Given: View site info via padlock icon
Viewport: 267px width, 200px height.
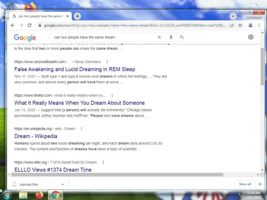Looking at the screenshot, I should [40, 25].
